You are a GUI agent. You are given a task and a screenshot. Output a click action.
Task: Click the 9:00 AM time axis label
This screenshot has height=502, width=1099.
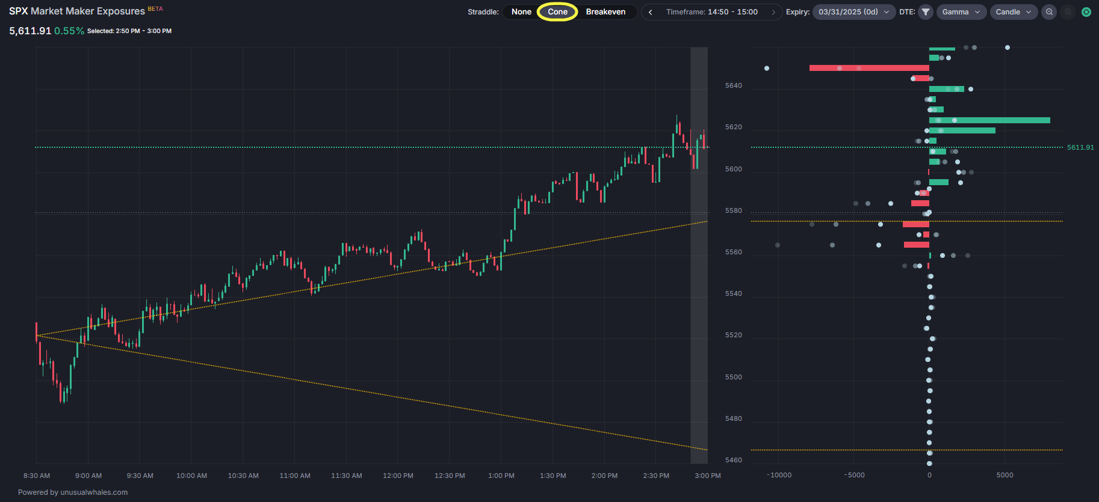tap(88, 476)
